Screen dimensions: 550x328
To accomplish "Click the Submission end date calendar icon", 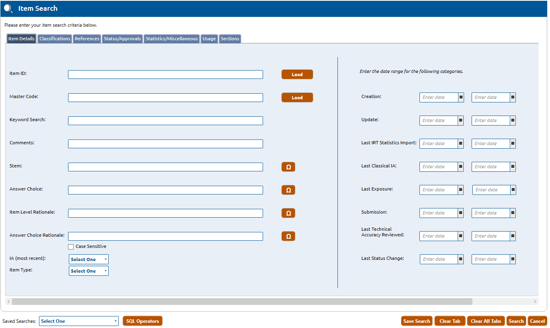I will coord(513,213).
